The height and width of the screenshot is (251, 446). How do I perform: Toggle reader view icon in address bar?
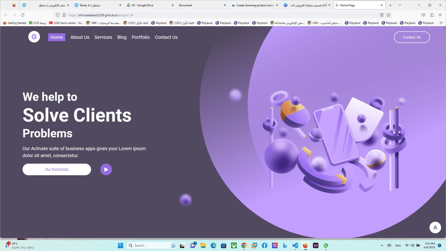tap(382, 15)
